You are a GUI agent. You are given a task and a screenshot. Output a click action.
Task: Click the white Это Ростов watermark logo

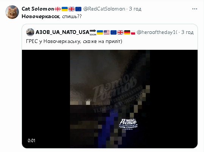click(x=128, y=124)
